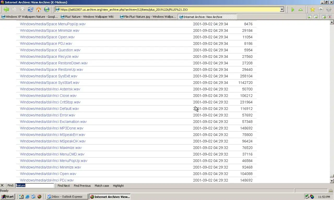Open Space Question.wav link
This screenshot has height=200, width=334.
[x=50, y=50]
